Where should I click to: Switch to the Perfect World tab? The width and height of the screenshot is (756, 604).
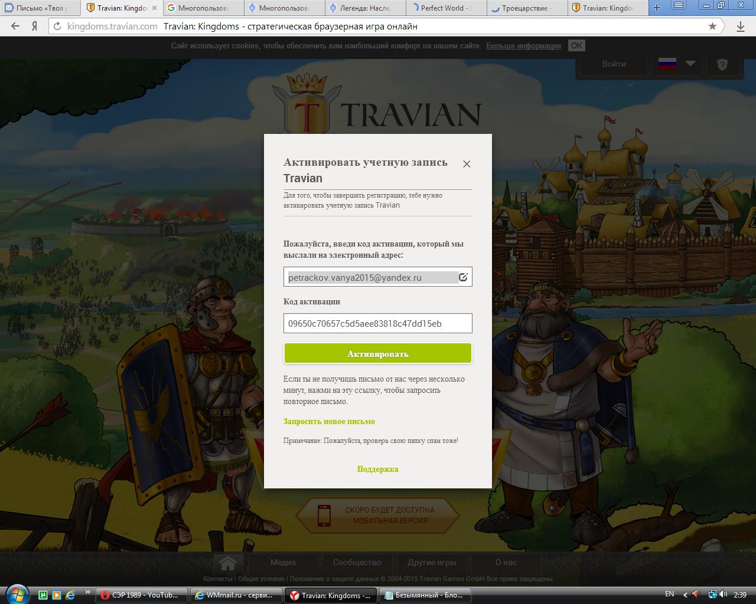pos(447,8)
